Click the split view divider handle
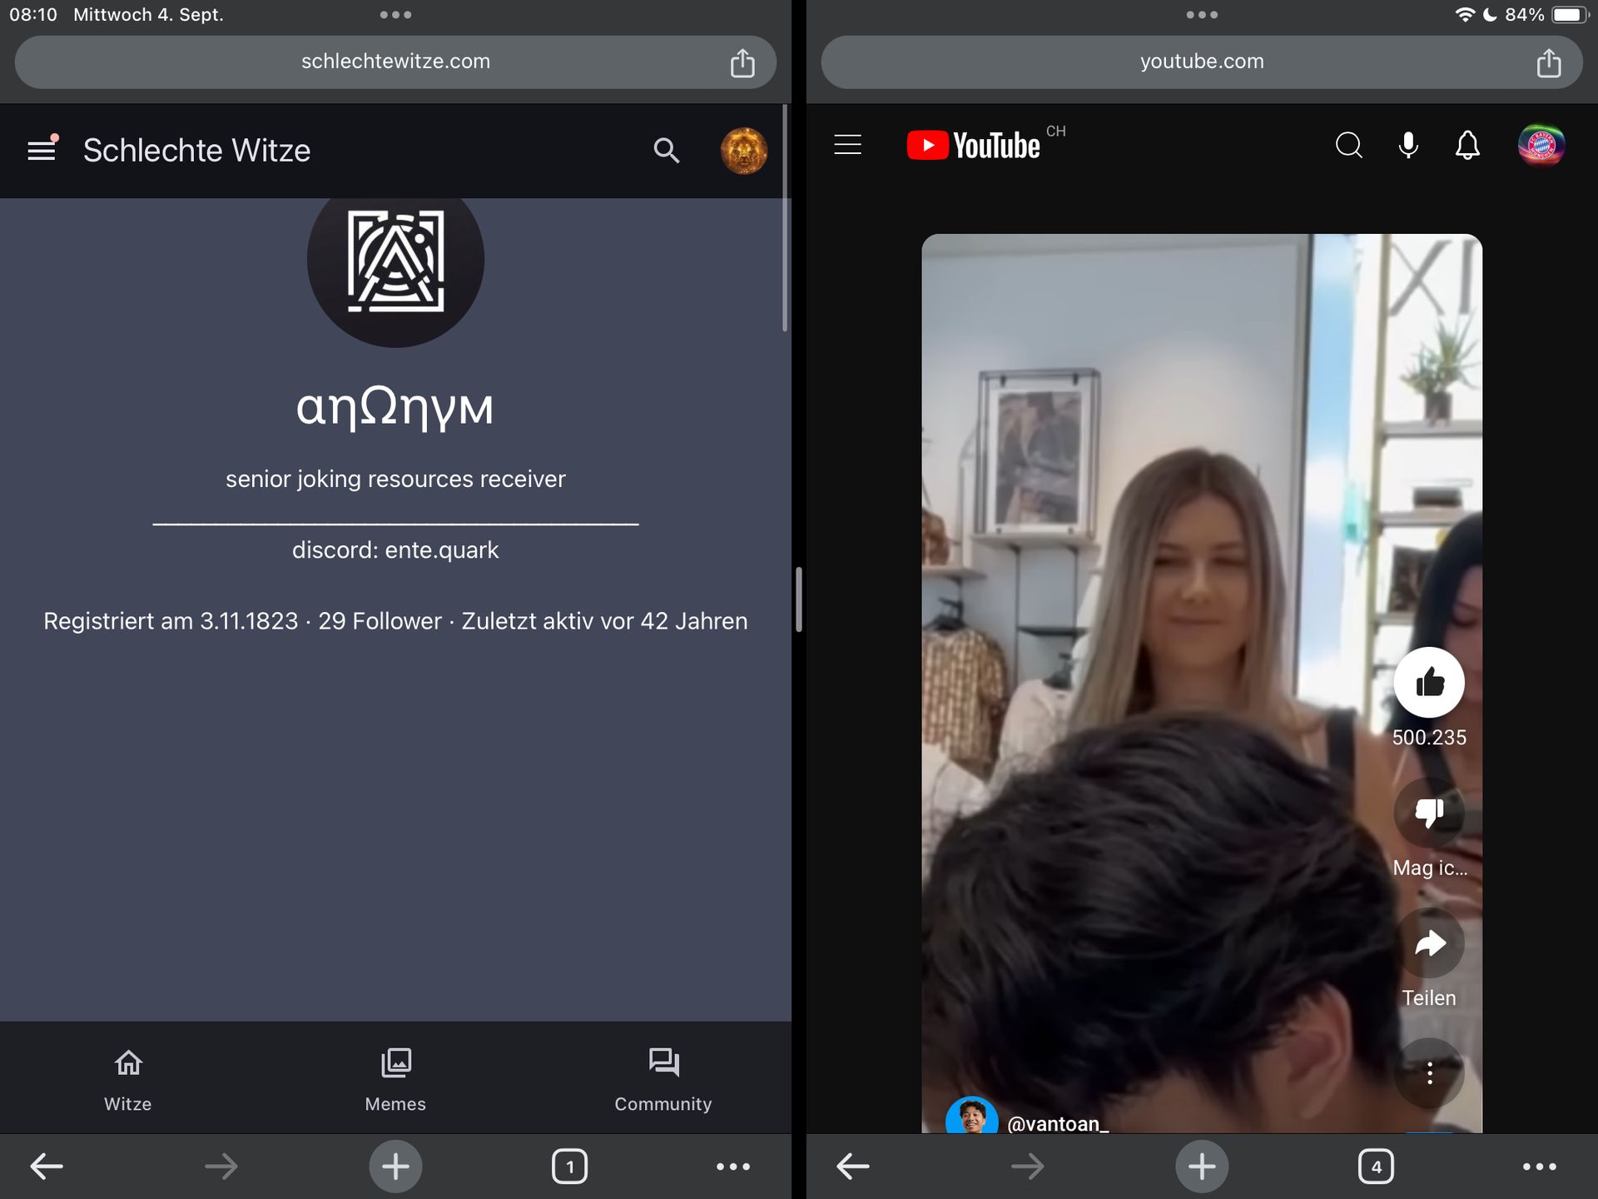The height and width of the screenshot is (1199, 1598). [x=799, y=599]
